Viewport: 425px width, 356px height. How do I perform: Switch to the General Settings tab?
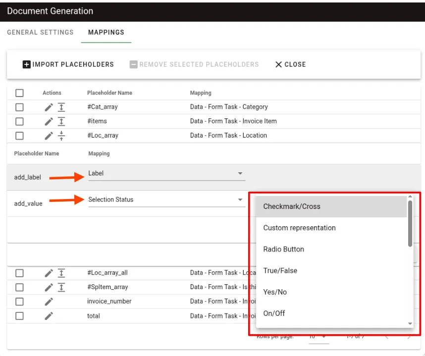(x=40, y=32)
